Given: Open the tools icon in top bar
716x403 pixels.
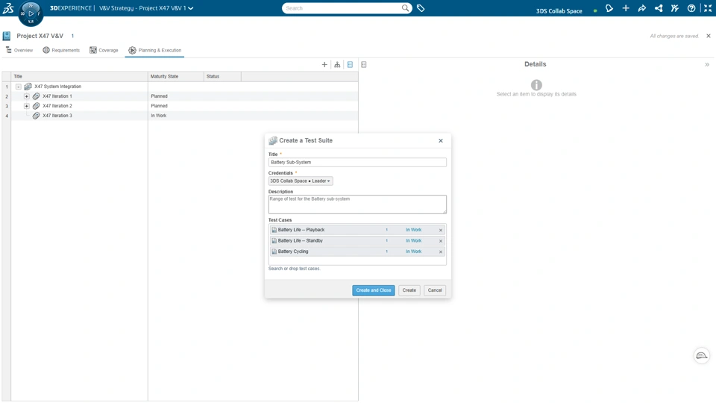Looking at the screenshot, I should click(675, 8).
